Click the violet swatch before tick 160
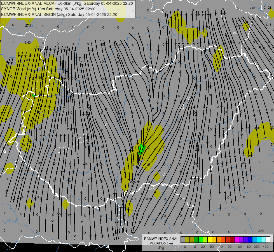The image size is (274, 252). click(246, 239)
